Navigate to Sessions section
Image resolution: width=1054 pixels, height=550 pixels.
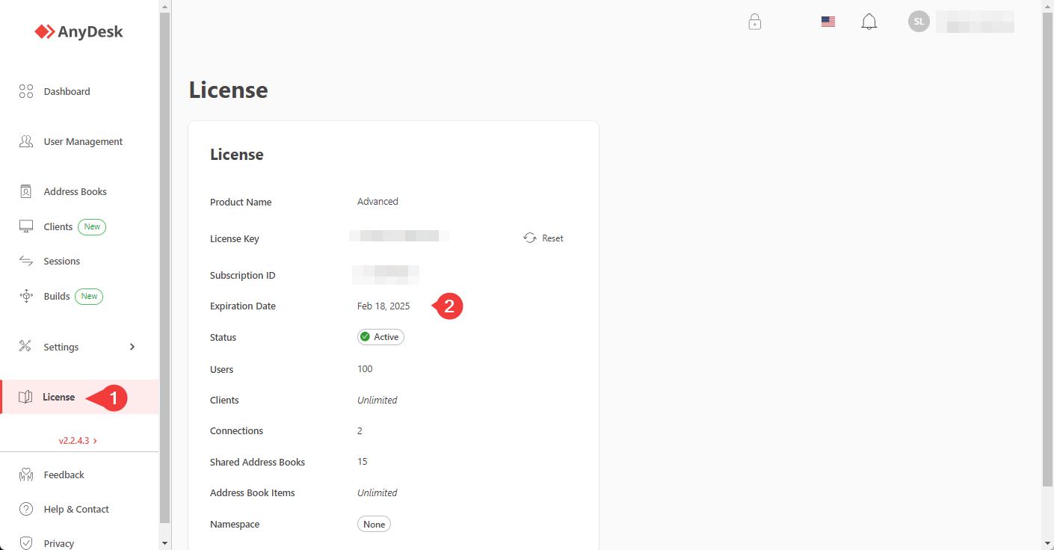point(61,261)
